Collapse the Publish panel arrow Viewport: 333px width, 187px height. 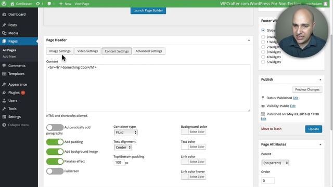click(x=321, y=79)
